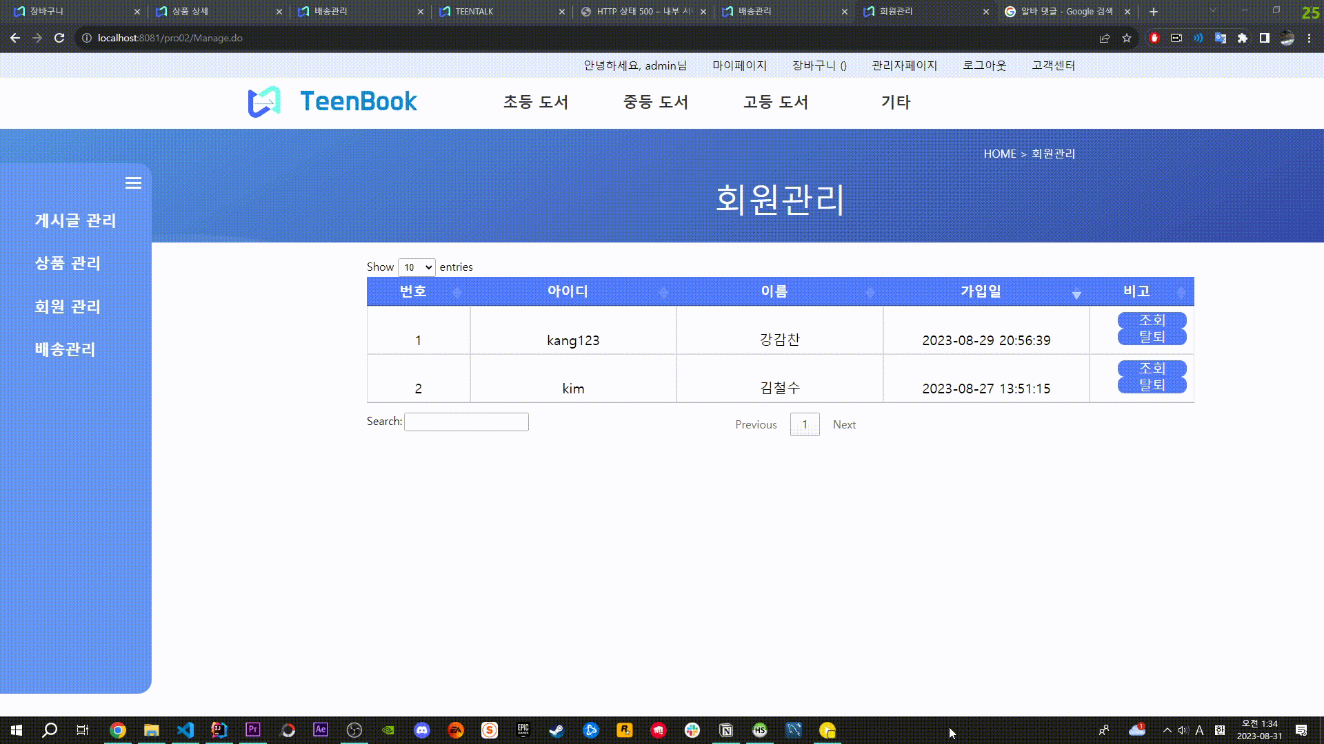
Task: Open the Show entries dropdown
Action: (417, 267)
